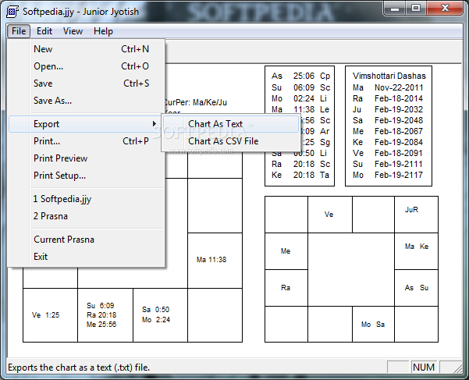Minimize the Junior Jyotish window
469x380 pixels.
coord(395,9)
